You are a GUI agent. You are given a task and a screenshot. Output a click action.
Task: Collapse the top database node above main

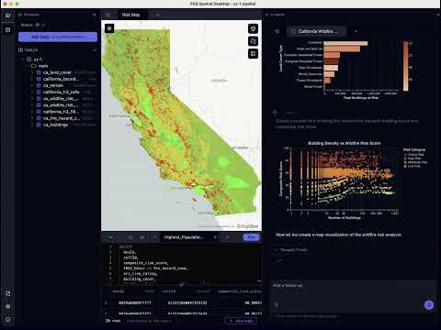(23, 59)
